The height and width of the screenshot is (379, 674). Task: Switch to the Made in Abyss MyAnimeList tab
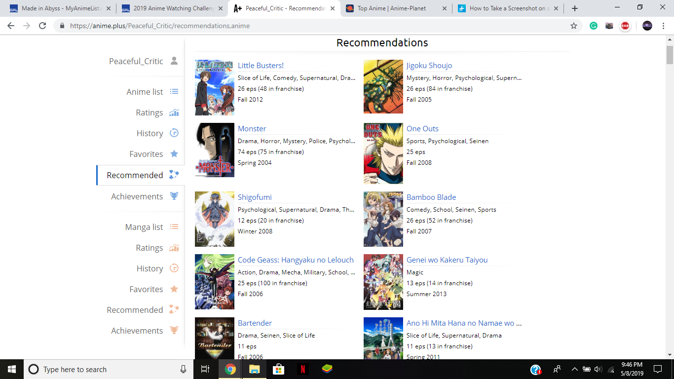tap(59, 8)
